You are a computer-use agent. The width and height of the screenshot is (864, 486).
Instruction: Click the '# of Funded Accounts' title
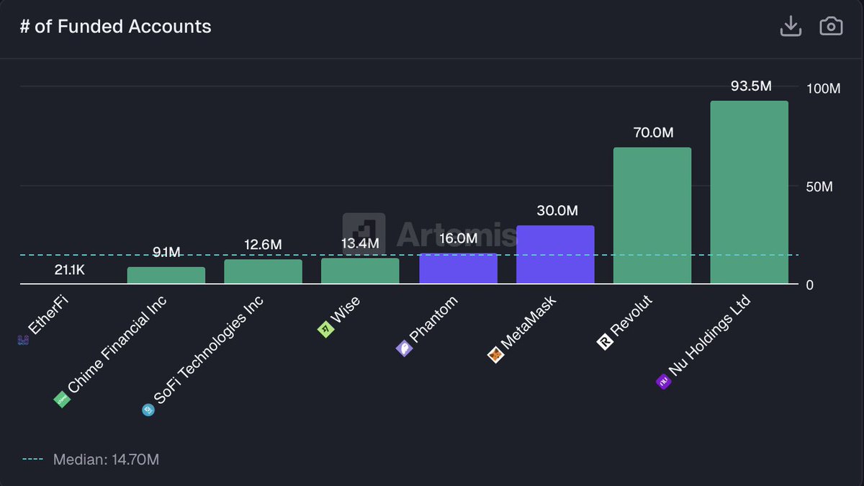[116, 27]
